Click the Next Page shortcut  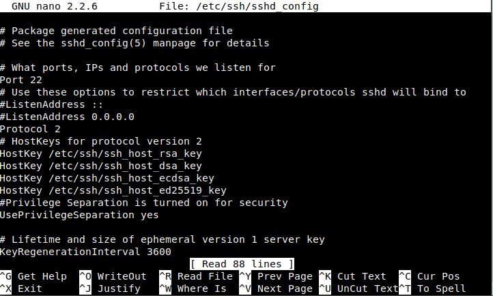click(x=284, y=288)
